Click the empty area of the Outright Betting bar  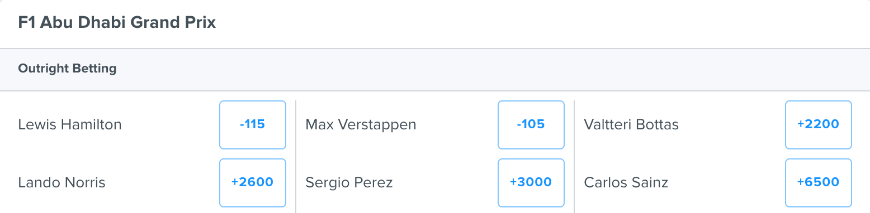[x=492, y=69]
